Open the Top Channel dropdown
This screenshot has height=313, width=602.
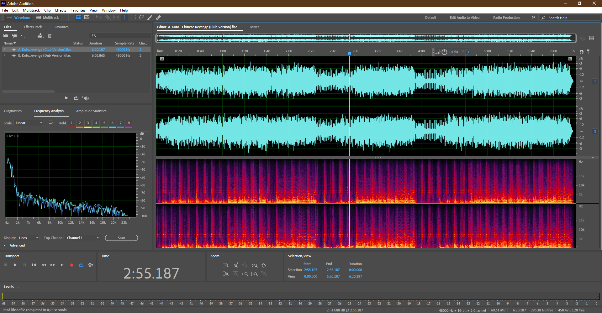(x=83, y=238)
